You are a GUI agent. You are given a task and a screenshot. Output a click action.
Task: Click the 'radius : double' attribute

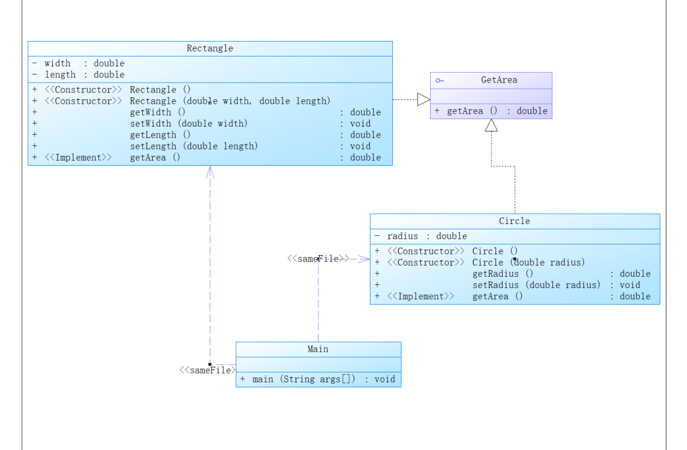click(x=421, y=236)
